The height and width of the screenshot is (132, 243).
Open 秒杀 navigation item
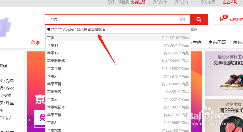(35, 43)
